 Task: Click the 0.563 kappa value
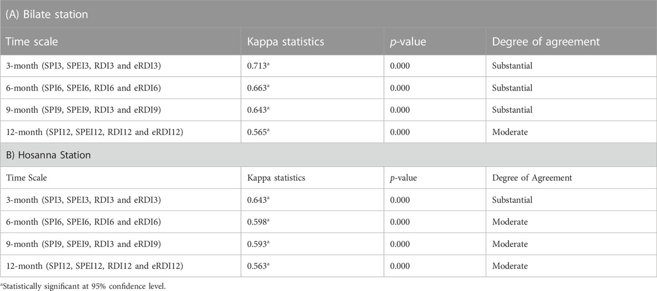click(x=258, y=266)
